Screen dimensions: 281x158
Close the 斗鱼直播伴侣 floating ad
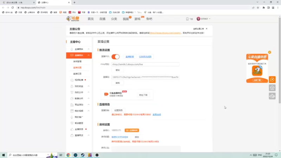coord(269,52)
